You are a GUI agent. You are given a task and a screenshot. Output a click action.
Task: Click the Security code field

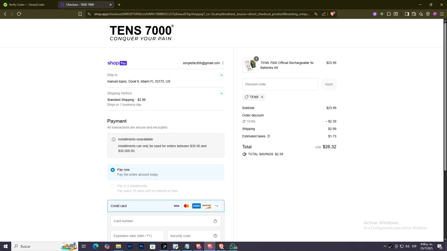[194, 236]
